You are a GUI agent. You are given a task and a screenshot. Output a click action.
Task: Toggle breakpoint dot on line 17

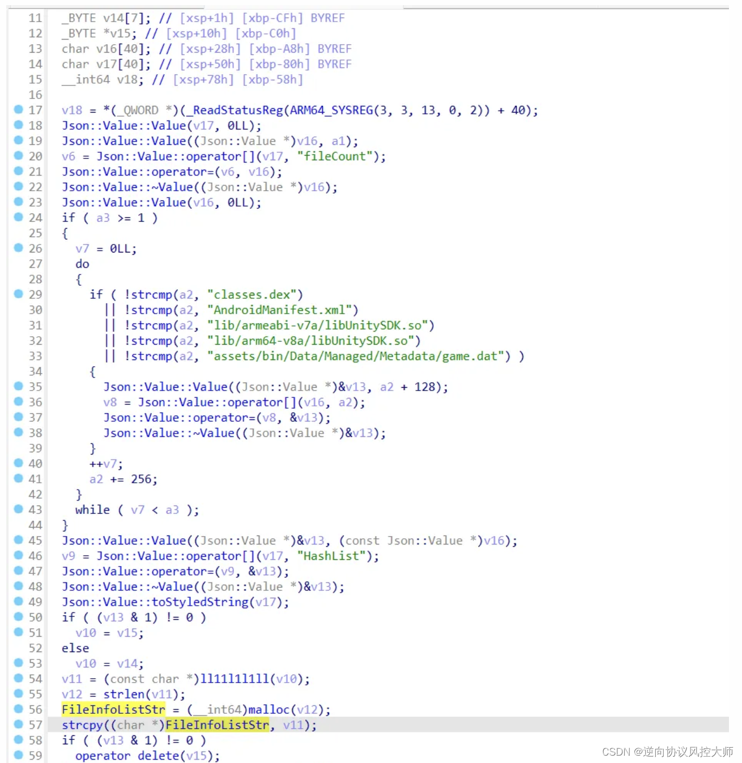[x=18, y=109]
